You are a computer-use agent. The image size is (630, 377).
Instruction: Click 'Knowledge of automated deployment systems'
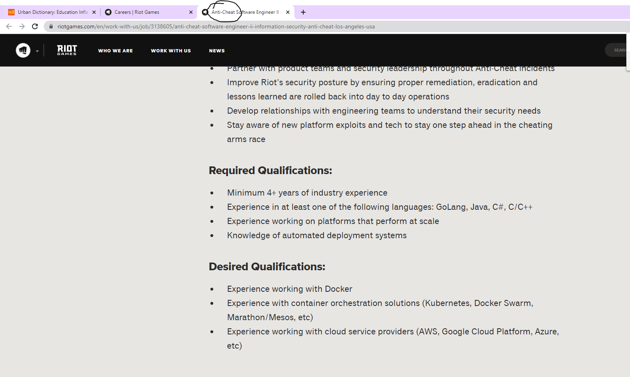point(317,235)
